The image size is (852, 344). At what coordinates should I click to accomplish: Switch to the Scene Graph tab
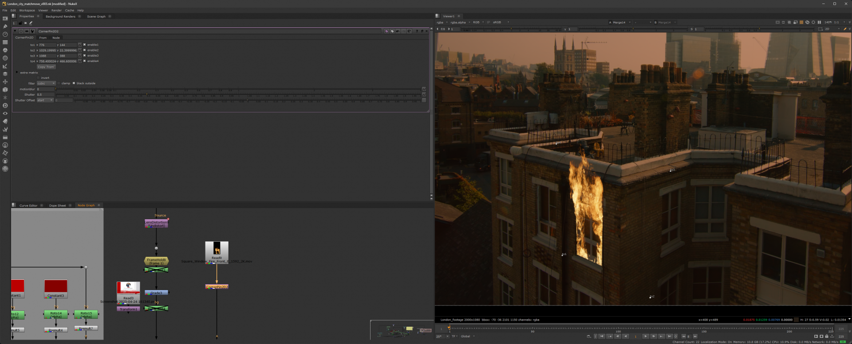pyautogui.click(x=96, y=16)
